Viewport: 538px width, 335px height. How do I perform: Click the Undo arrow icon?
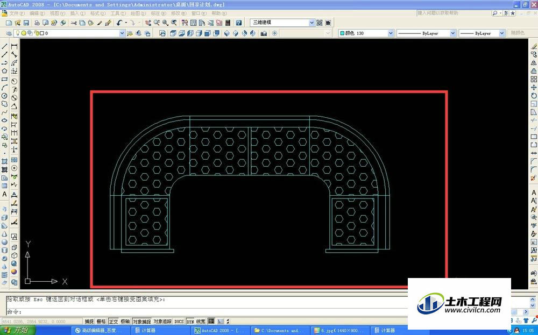(119, 23)
